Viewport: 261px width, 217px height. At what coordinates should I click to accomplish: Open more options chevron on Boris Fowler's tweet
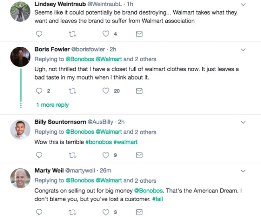coord(243,50)
